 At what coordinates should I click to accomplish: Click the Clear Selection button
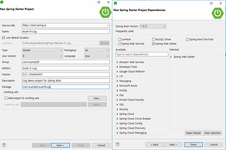[x=212, y=133]
